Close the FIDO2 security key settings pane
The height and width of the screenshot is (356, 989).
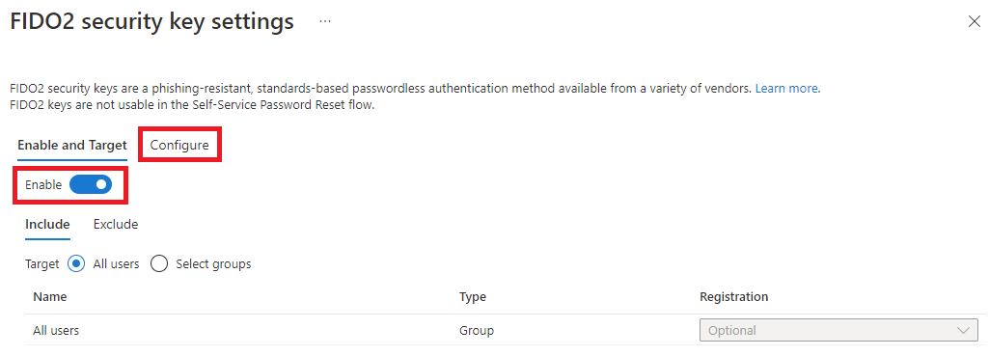click(x=974, y=21)
